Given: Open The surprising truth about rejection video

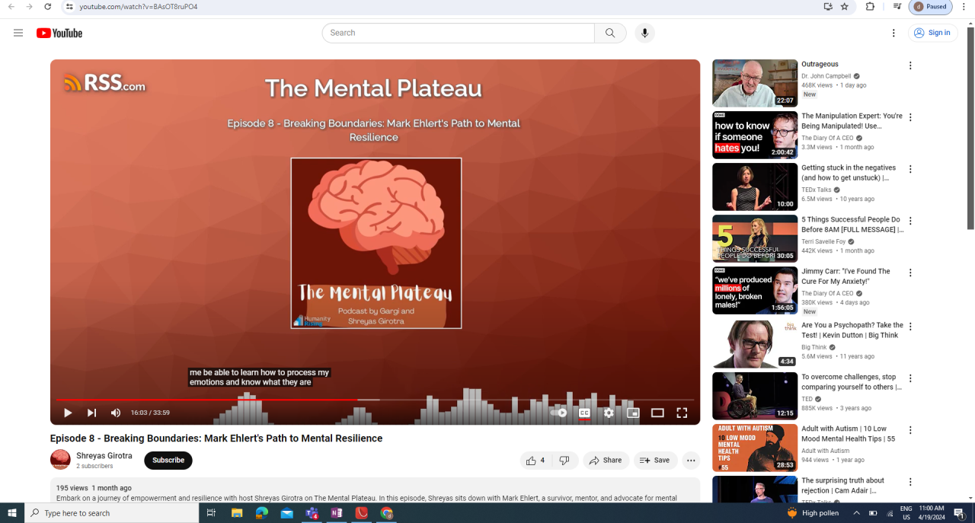Looking at the screenshot, I should pos(842,485).
